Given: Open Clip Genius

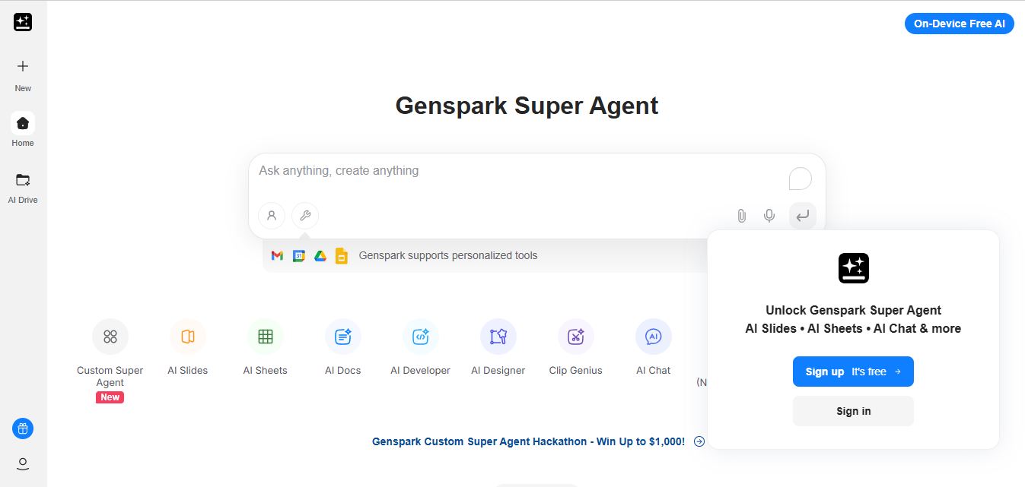Looking at the screenshot, I should 575,336.
